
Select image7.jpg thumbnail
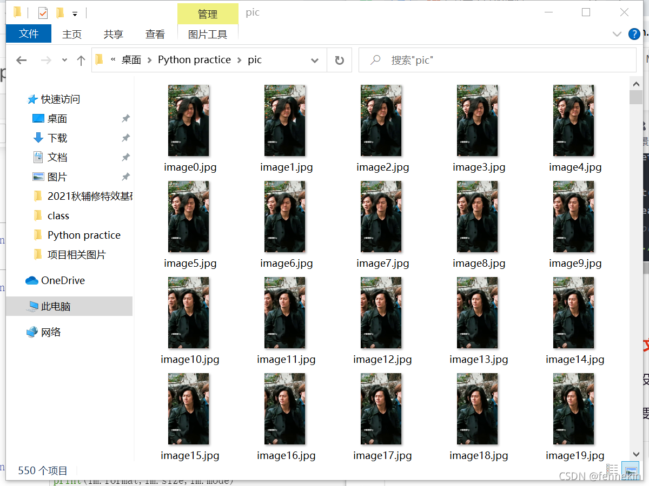tap(381, 217)
